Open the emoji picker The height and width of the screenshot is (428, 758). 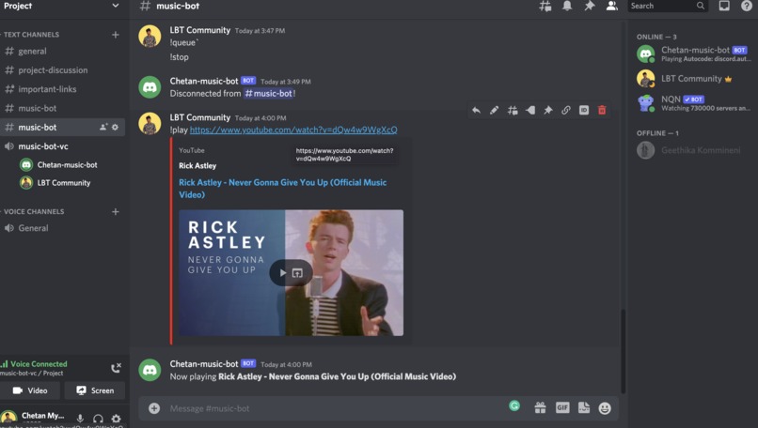pos(605,408)
